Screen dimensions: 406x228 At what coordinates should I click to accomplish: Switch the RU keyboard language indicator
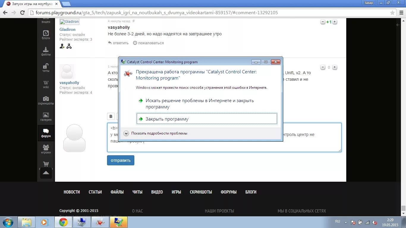338,221
